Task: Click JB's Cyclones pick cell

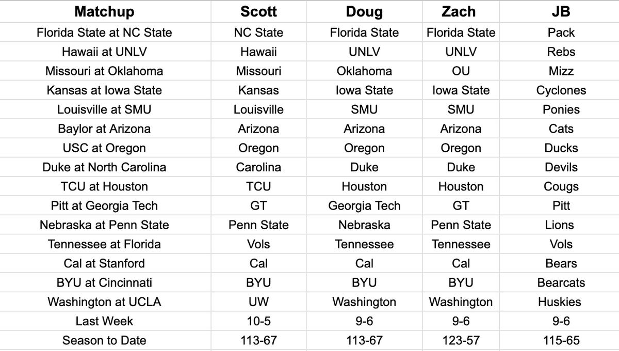Action: click(561, 90)
